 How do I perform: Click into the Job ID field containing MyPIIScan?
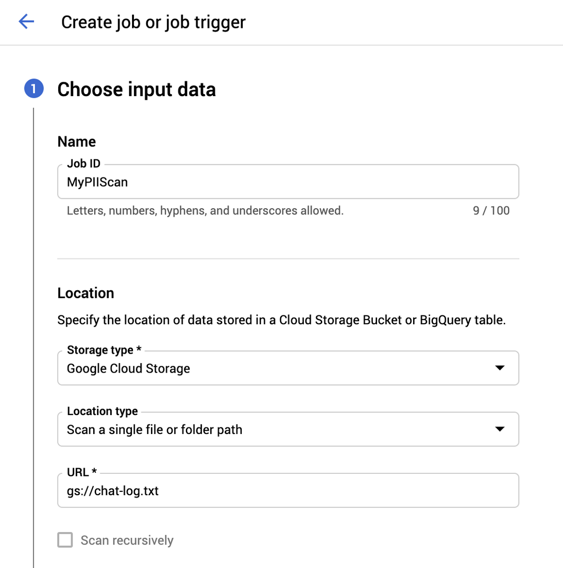click(288, 182)
